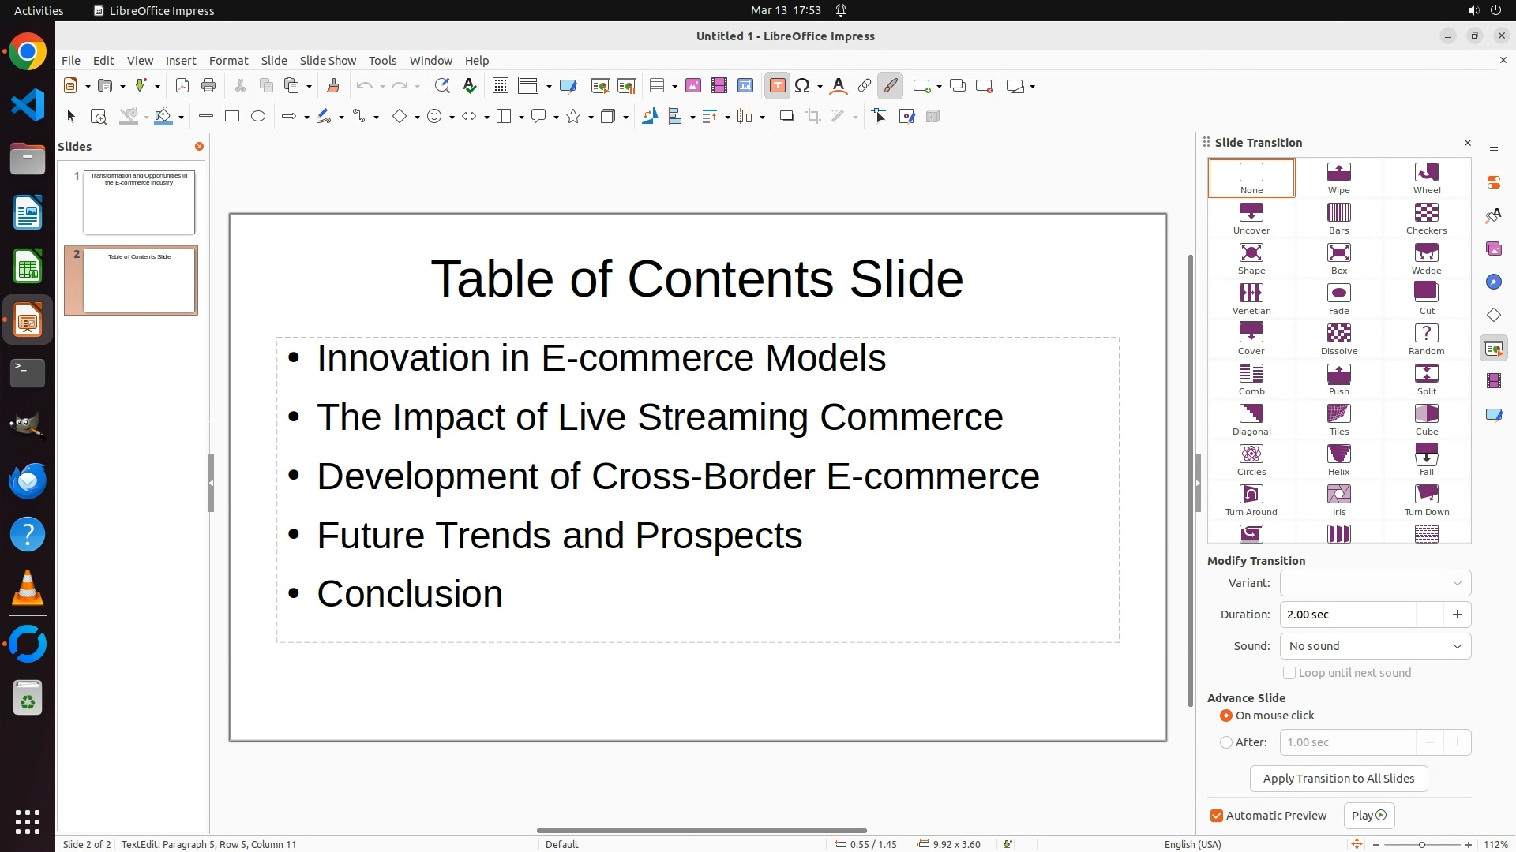Open the Variant dropdown

(x=1375, y=583)
